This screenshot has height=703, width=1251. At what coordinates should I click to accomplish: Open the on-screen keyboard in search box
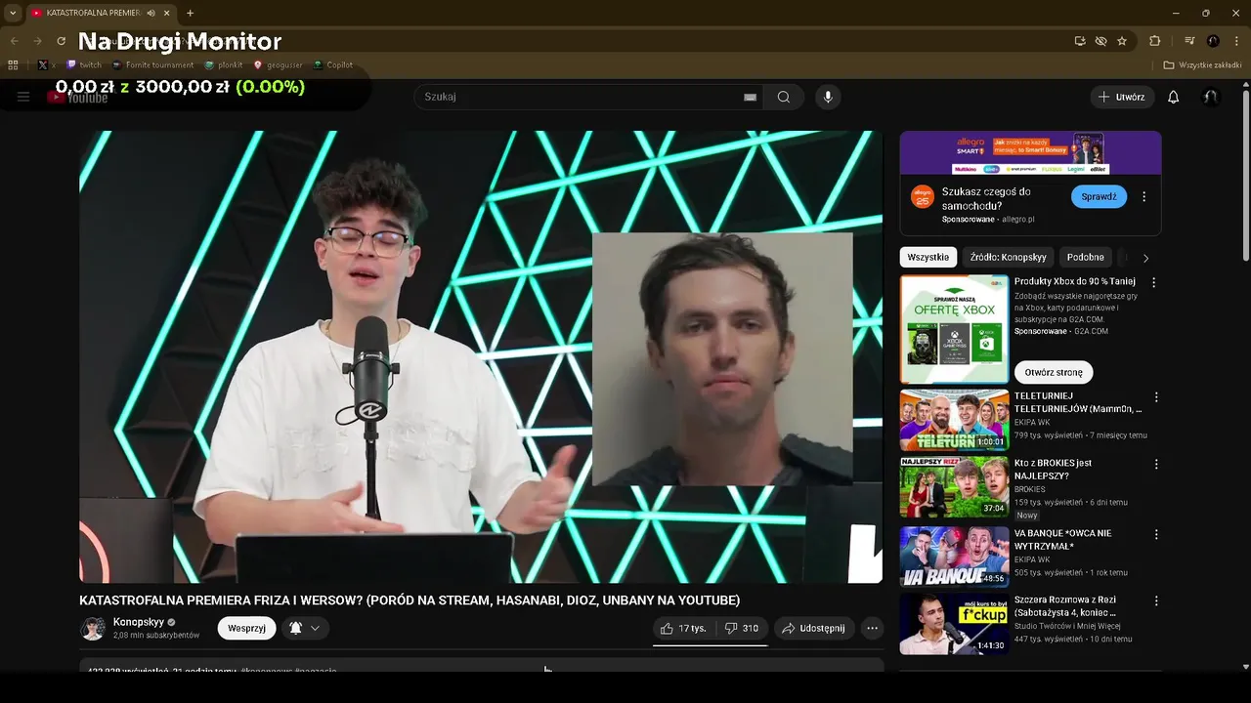750,97
